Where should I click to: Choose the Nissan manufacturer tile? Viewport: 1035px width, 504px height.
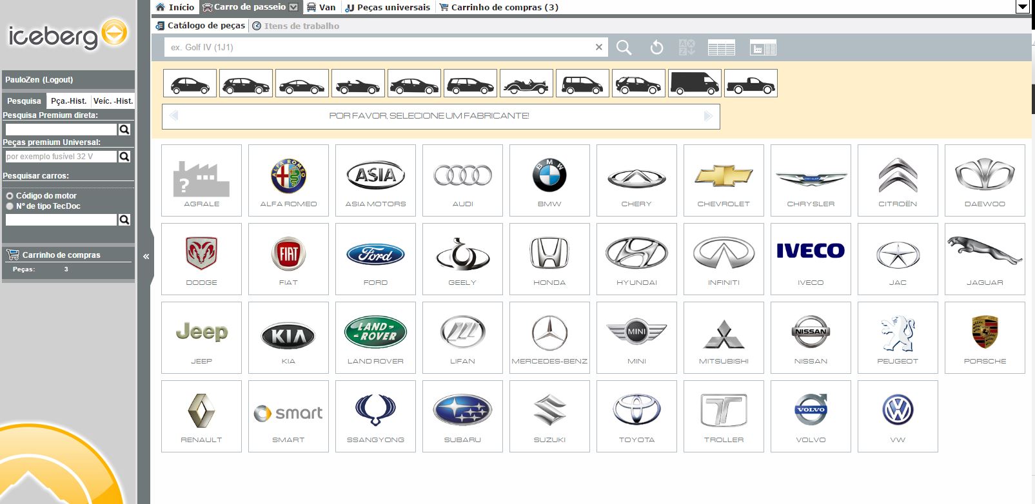coord(811,338)
